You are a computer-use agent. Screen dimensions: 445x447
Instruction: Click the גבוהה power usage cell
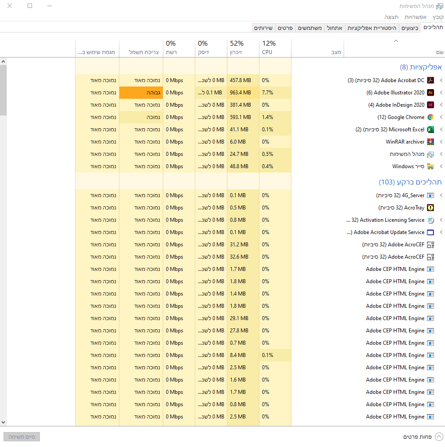[x=141, y=93]
